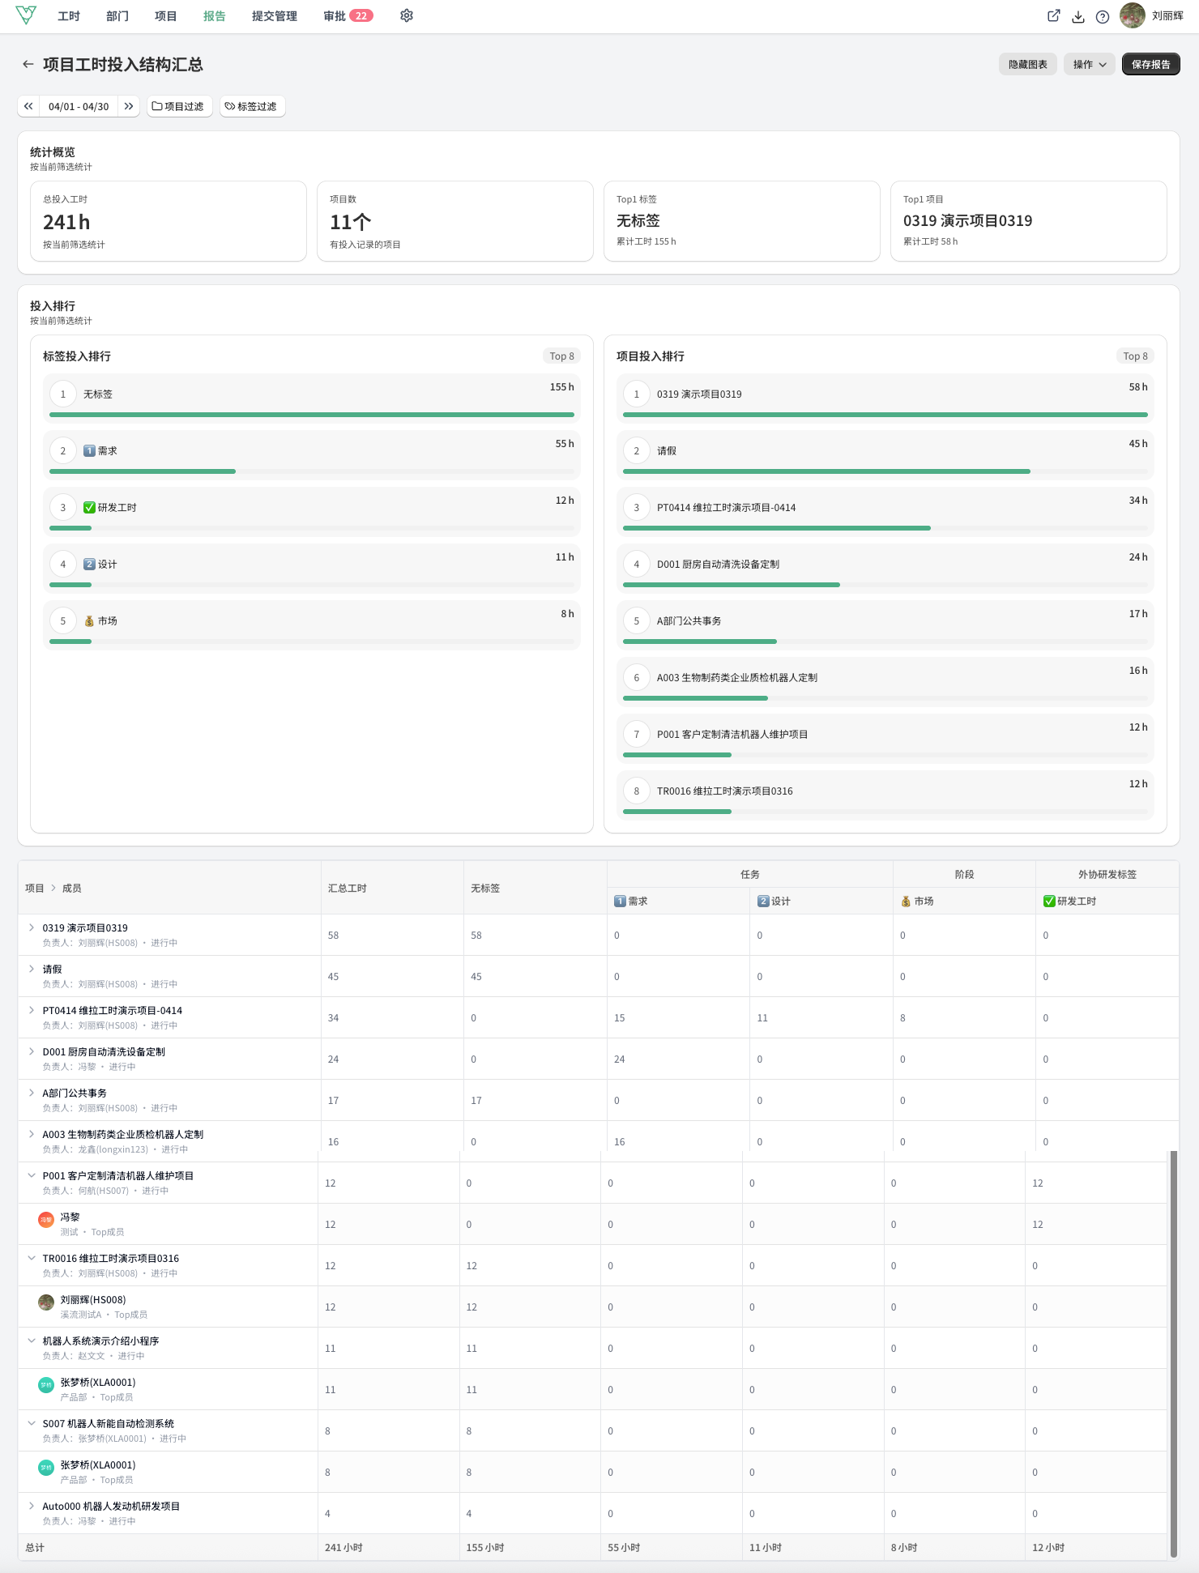Go back using the left arrow icon
The width and height of the screenshot is (1199, 1573).
(x=28, y=64)
